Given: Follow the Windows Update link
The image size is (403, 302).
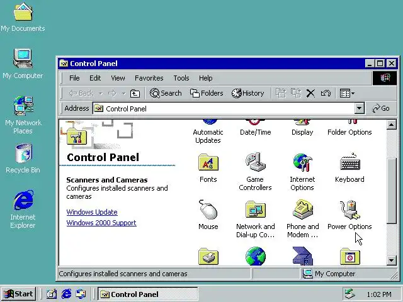Looking at the screenshot, I should click(92, 212).
